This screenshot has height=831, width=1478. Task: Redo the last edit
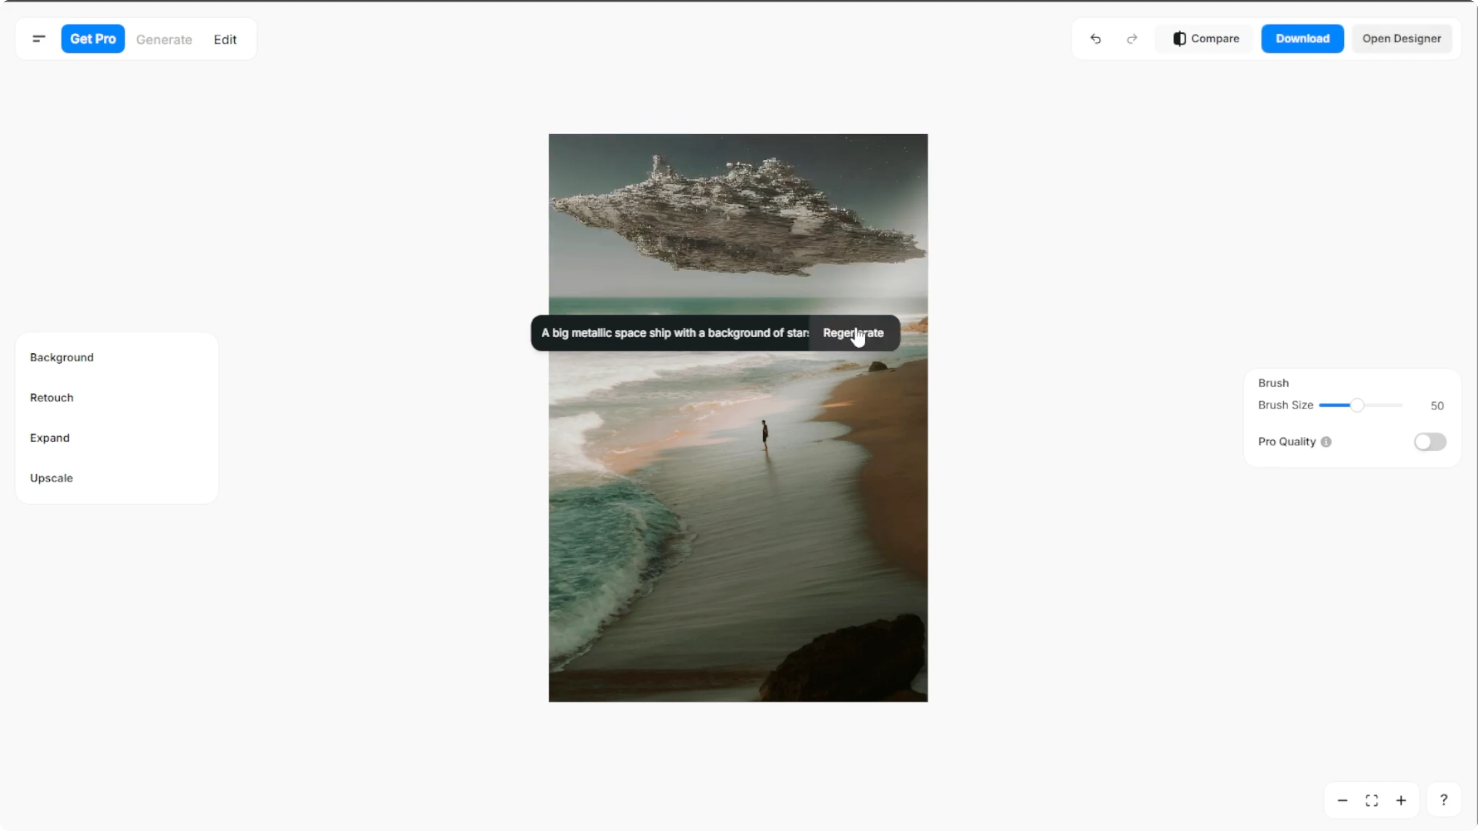click(x=1132, y=39)
